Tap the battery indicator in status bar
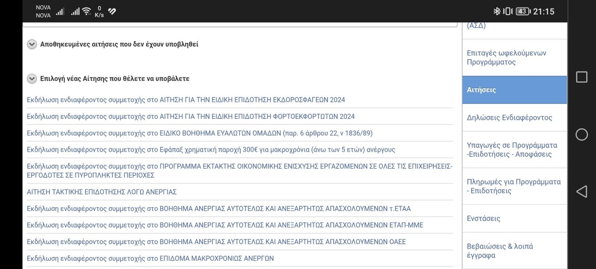Screen dimensions: 596x269 523,12
